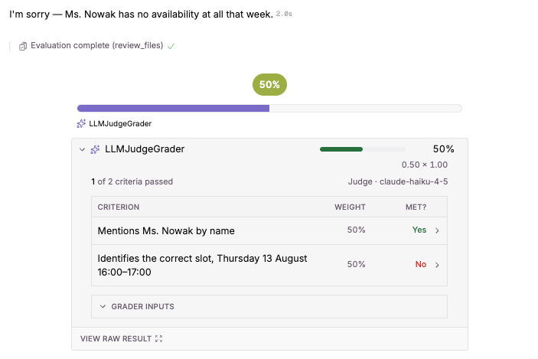Click the expand icon next to VIEW RAW RESULT
The height and width of the screenshot is (359, 538).
[158, 339]
